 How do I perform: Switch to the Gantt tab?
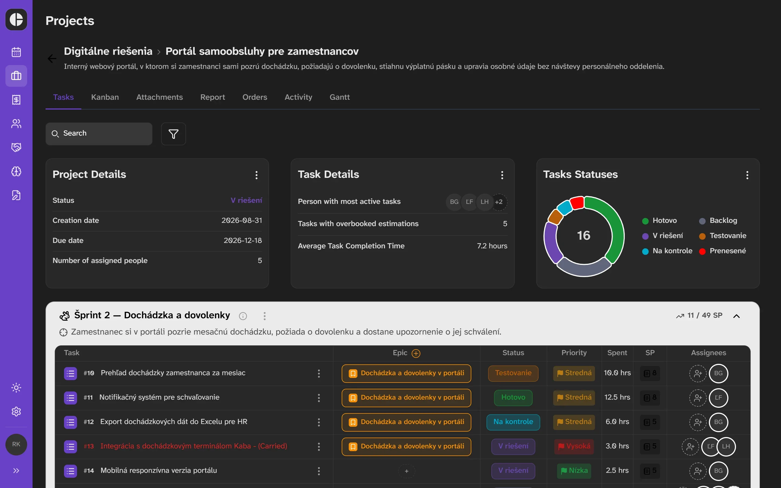[340, 97]
